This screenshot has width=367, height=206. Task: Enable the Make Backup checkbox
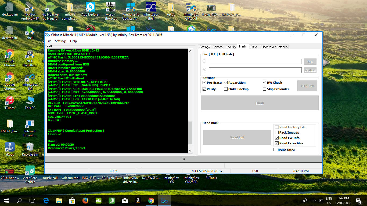coord(226,89)
